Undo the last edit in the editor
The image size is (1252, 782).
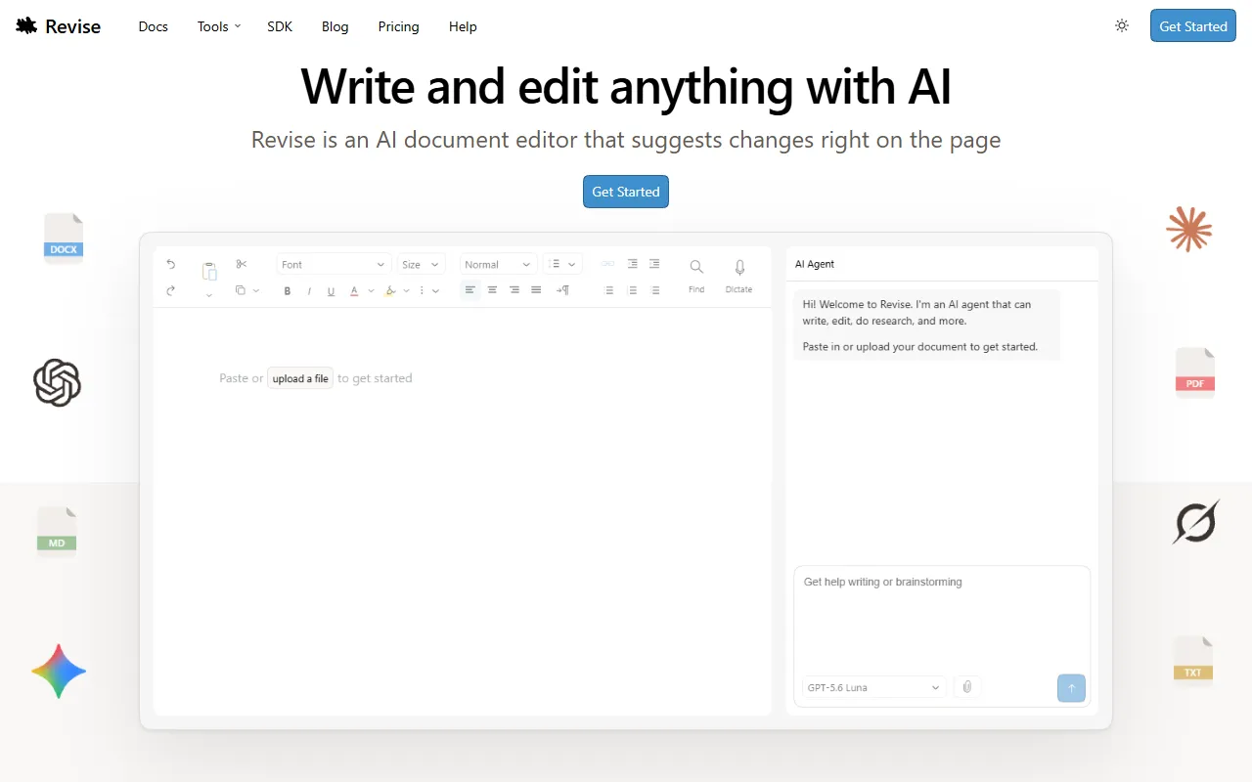coord(171,264)
